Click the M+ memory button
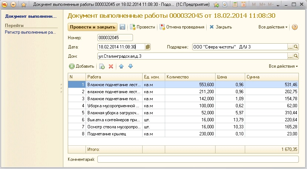Image resolution: width=307 pixels, height=169 pixels. [x=262, y=4]
